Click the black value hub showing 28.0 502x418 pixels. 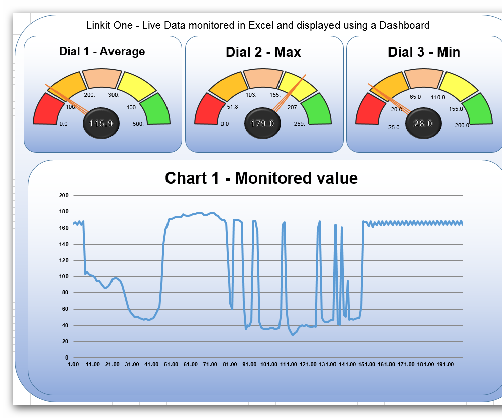[x=424, y=123]
